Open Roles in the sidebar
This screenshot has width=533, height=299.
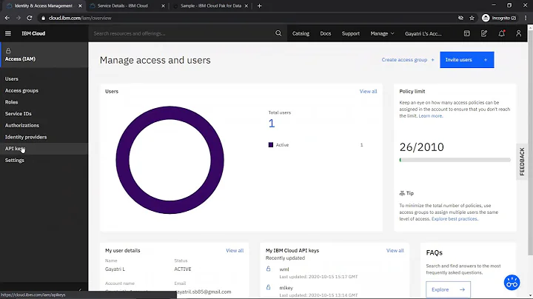click(x=11, y=102)
